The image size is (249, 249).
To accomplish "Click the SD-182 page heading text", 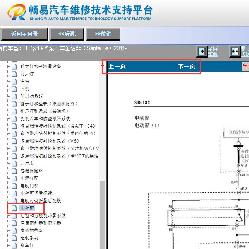I will pos(142,102).
